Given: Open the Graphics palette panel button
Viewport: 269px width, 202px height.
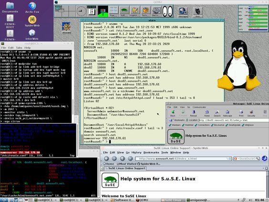Looking at the screenshot, I should (x=135, y=11).
